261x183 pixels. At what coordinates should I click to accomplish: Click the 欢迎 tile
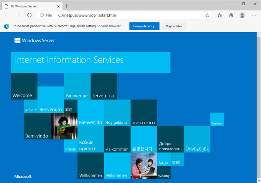click(177, 159)
